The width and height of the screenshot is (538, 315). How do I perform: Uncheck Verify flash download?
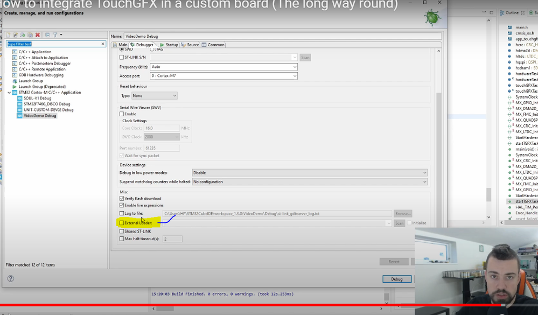pos(122,198)
